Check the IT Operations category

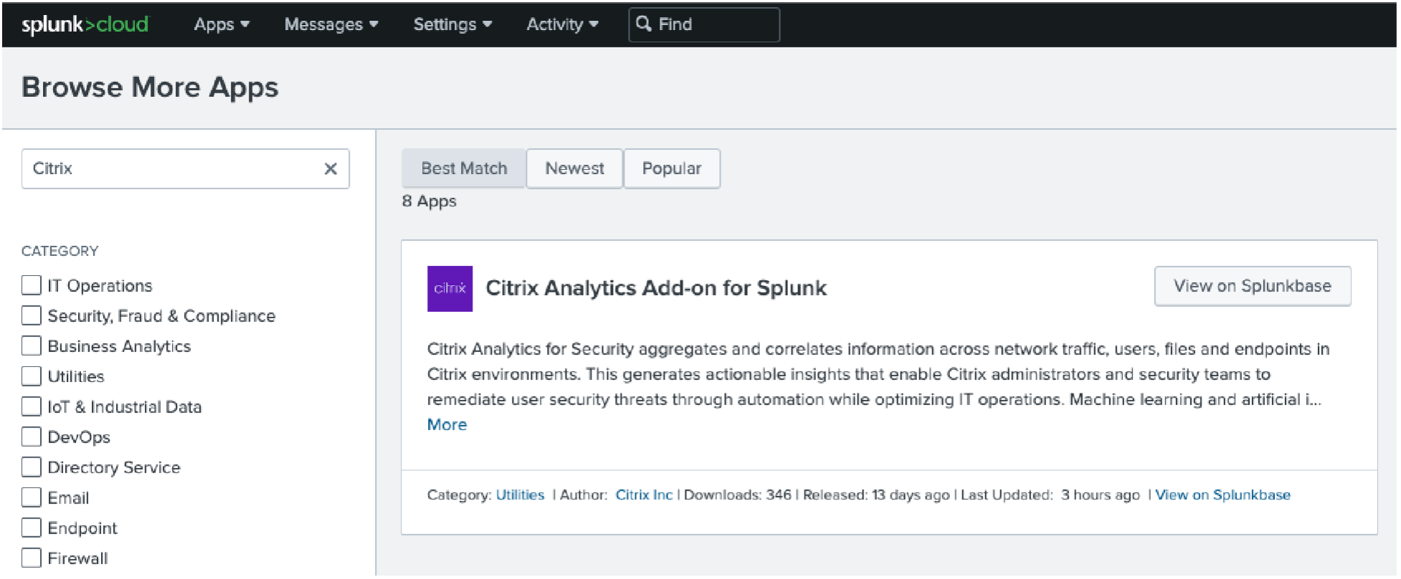click(32, 285)
